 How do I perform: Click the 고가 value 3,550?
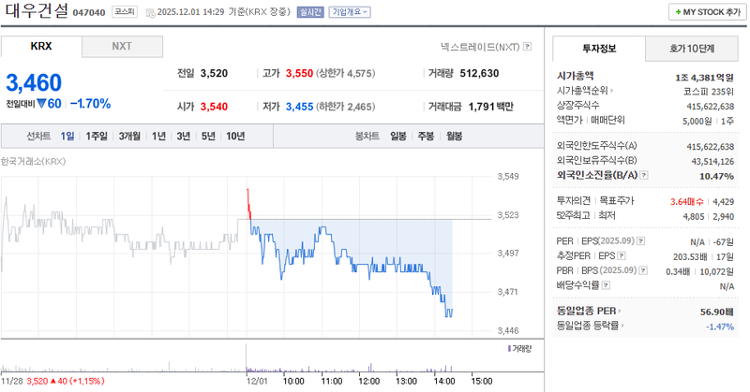click(299, 73)
